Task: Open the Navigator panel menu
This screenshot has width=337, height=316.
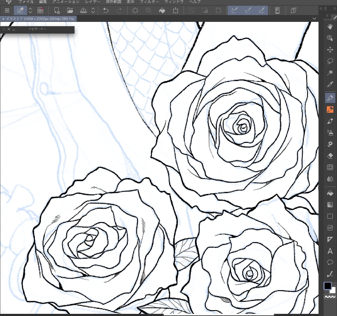Action: point(4,29)
